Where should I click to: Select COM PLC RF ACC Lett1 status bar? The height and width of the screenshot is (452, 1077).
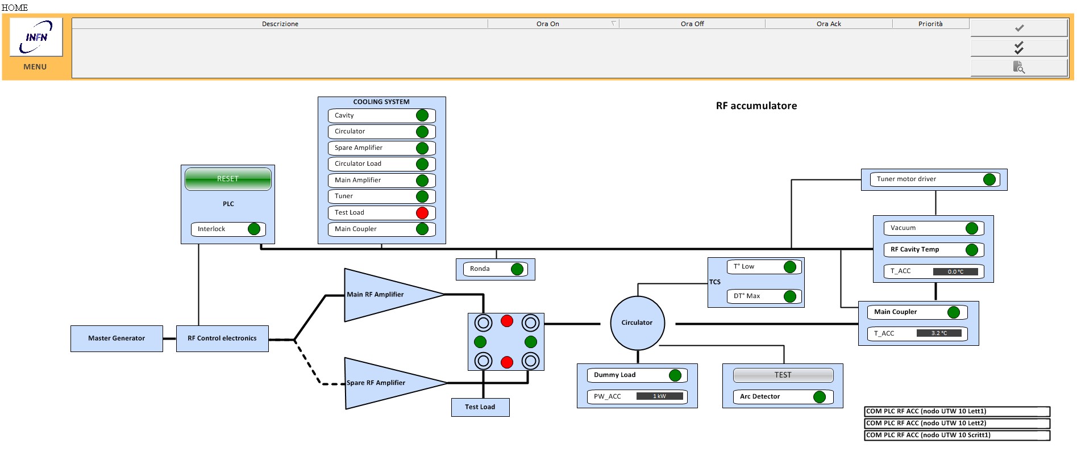point(957,412)
